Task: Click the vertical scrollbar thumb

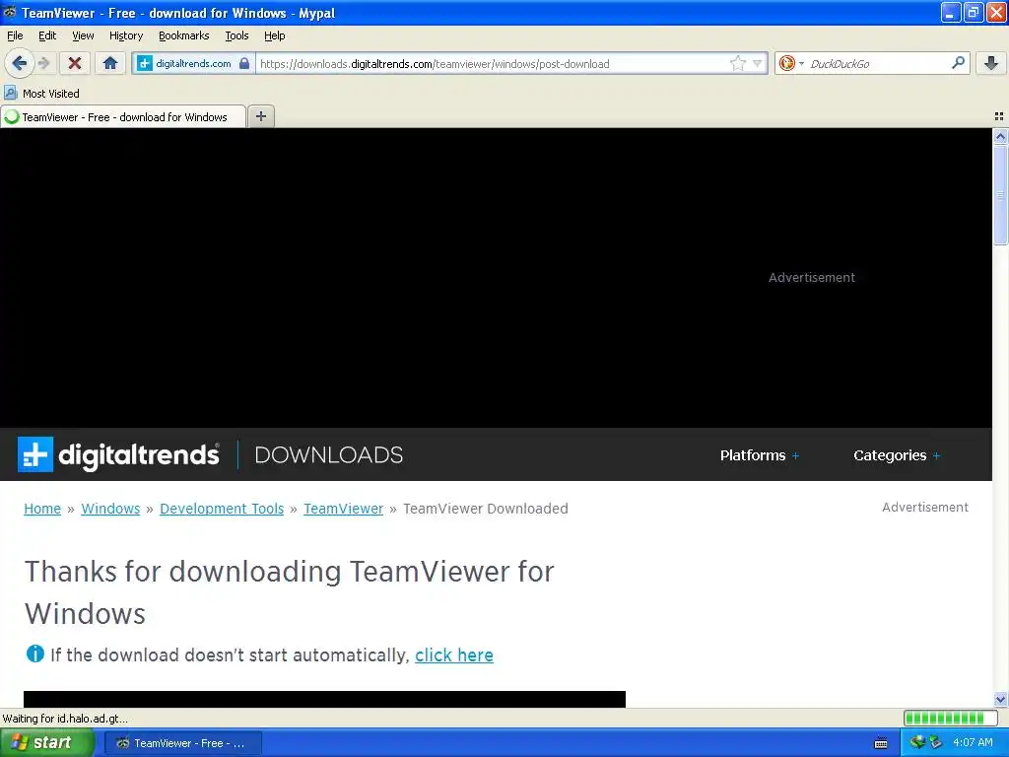Action: [x=1000, y=194]
